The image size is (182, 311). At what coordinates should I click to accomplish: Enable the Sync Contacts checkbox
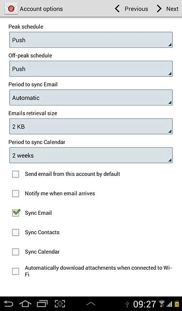(16, 232)
